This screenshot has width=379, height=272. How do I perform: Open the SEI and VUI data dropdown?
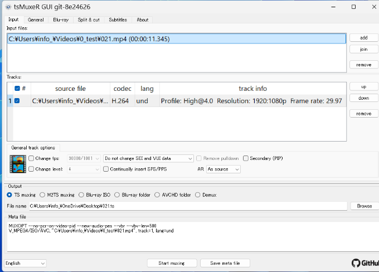(148, 158)
